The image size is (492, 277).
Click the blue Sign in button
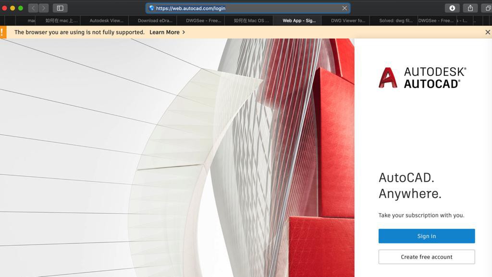coord(427,236)
